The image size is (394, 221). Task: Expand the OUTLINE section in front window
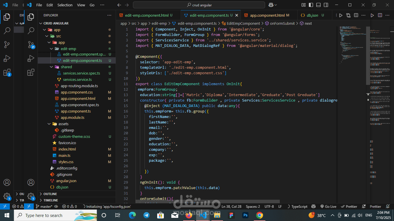click(76, 194)
